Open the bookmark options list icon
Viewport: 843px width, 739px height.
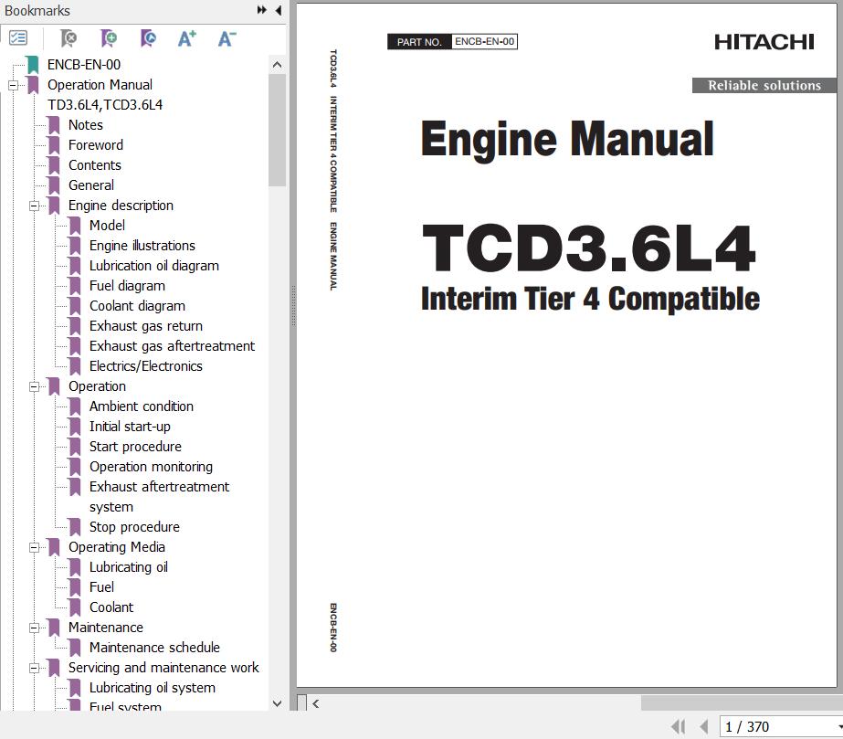18,37
